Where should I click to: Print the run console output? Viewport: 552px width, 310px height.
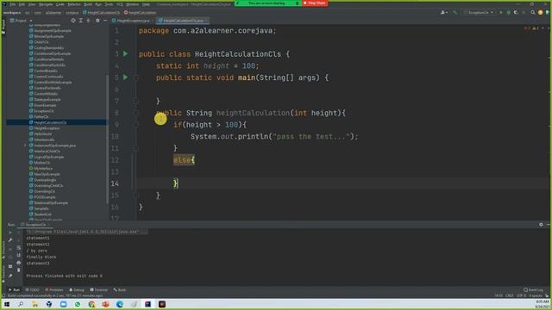[x=19, y=263]
